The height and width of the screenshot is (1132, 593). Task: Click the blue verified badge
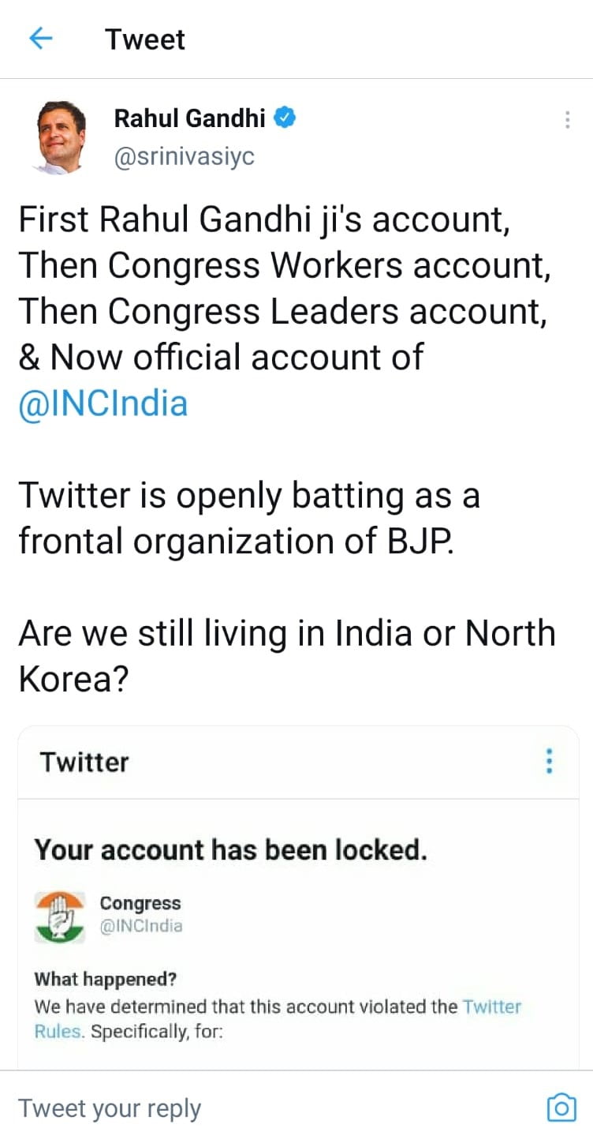pos(285,118)
